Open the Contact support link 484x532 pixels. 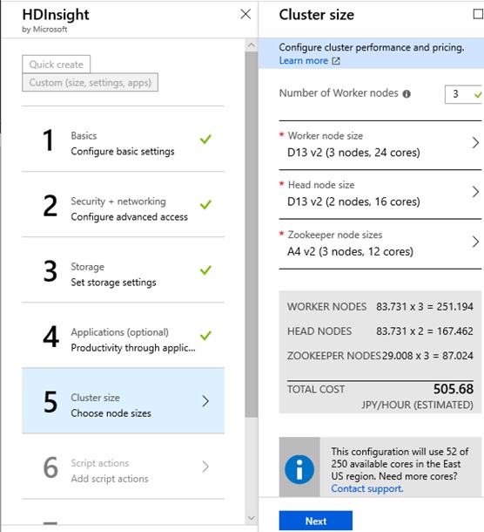[367, 488]
